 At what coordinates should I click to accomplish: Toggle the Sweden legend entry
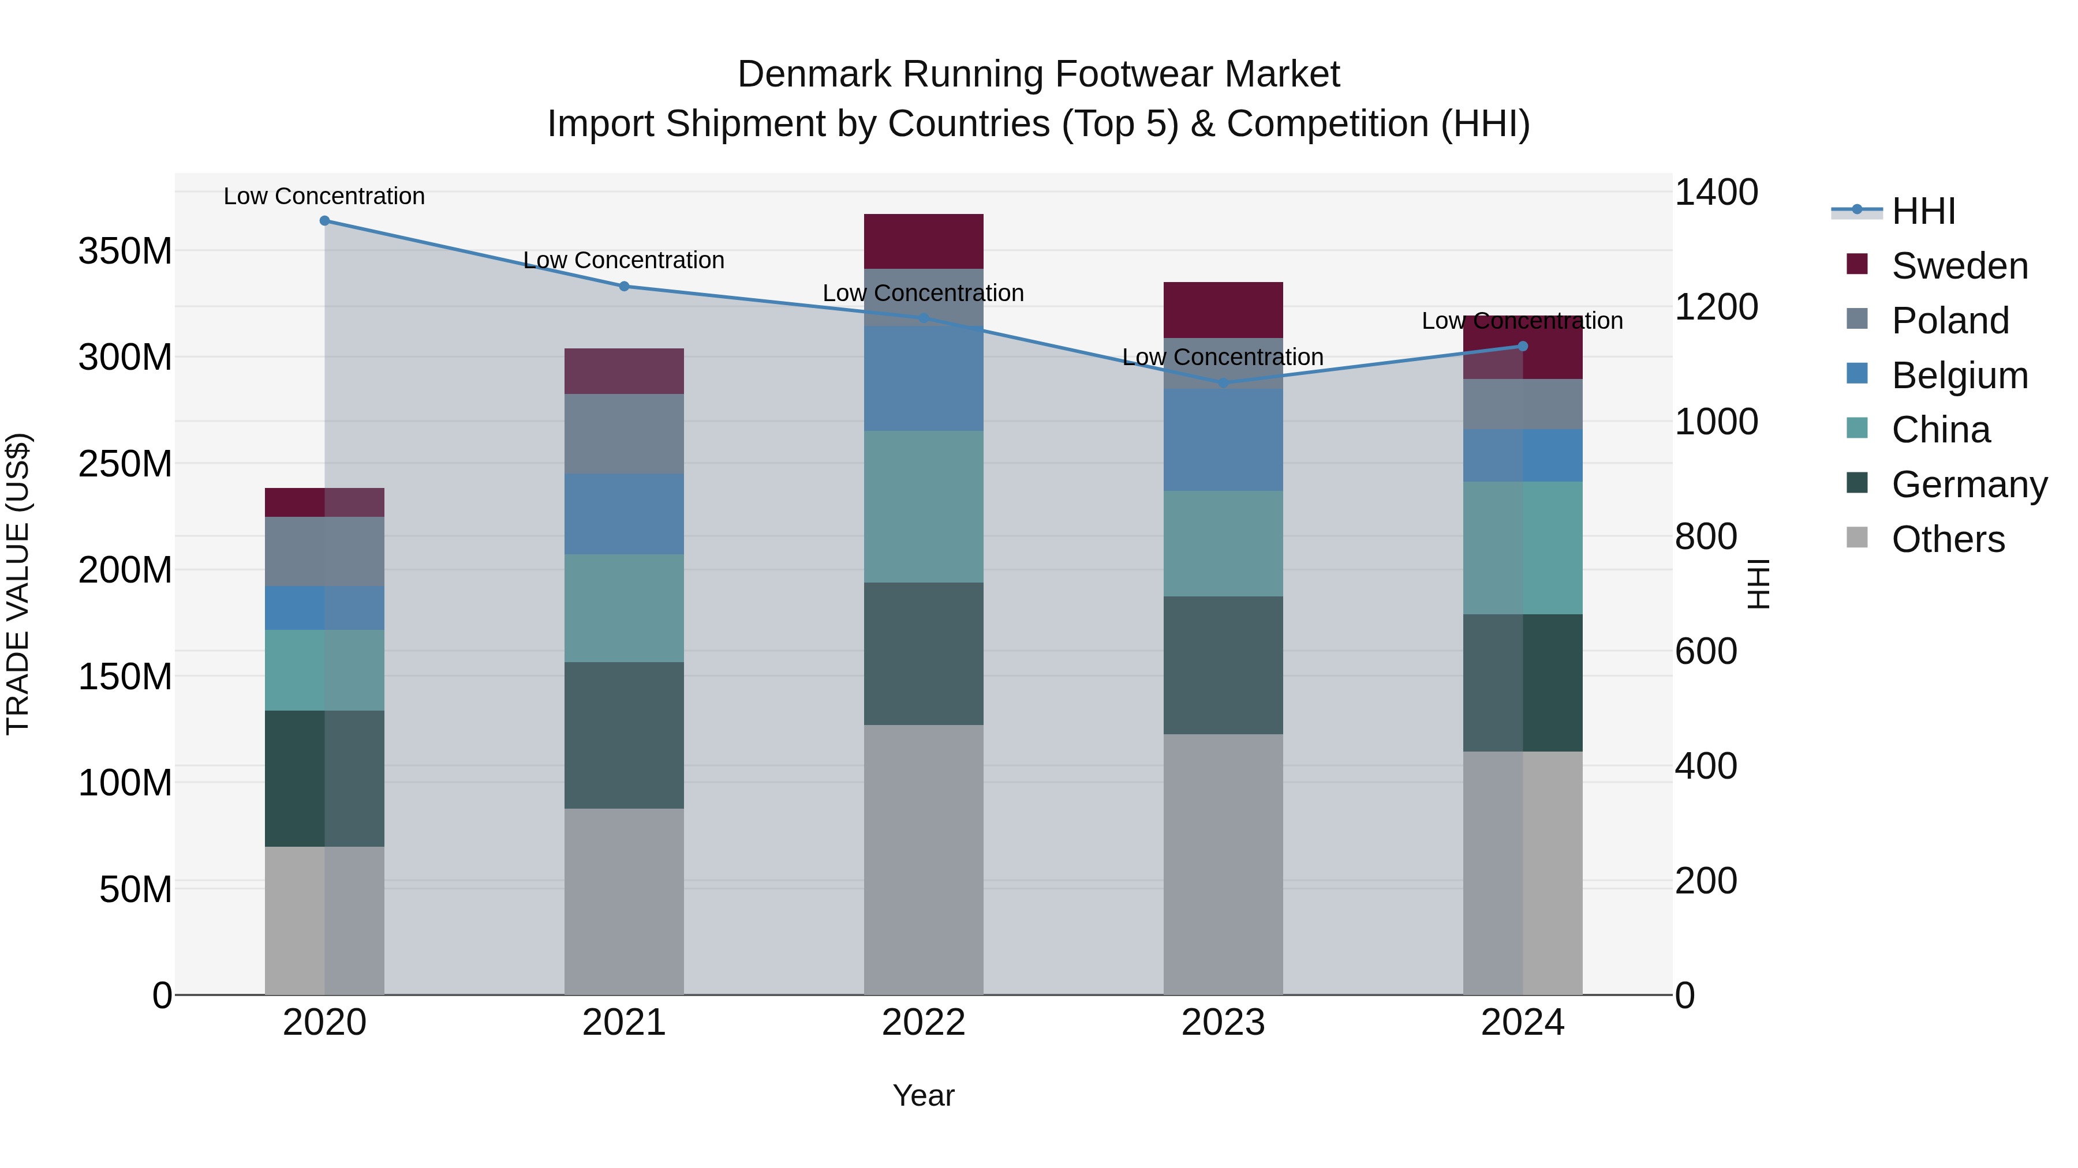coord(1937,266)
